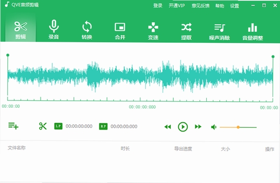Switch to the 变速 speed change tab
The image size is (280, 183).
click(x=153, y=31)
